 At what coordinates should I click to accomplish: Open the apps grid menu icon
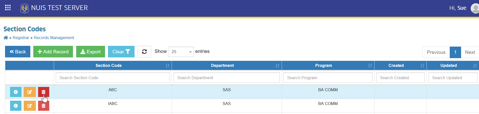[x=8, y=8]
